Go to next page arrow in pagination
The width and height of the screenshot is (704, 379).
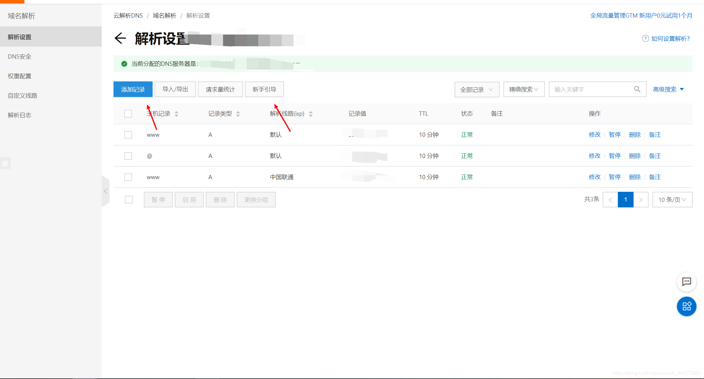pyautogui.click(x=641, y=200)
